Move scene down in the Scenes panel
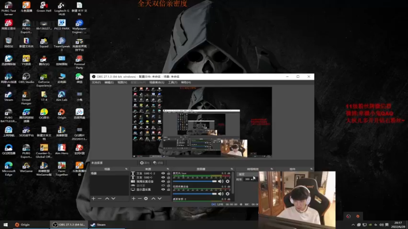 [113, 198]
